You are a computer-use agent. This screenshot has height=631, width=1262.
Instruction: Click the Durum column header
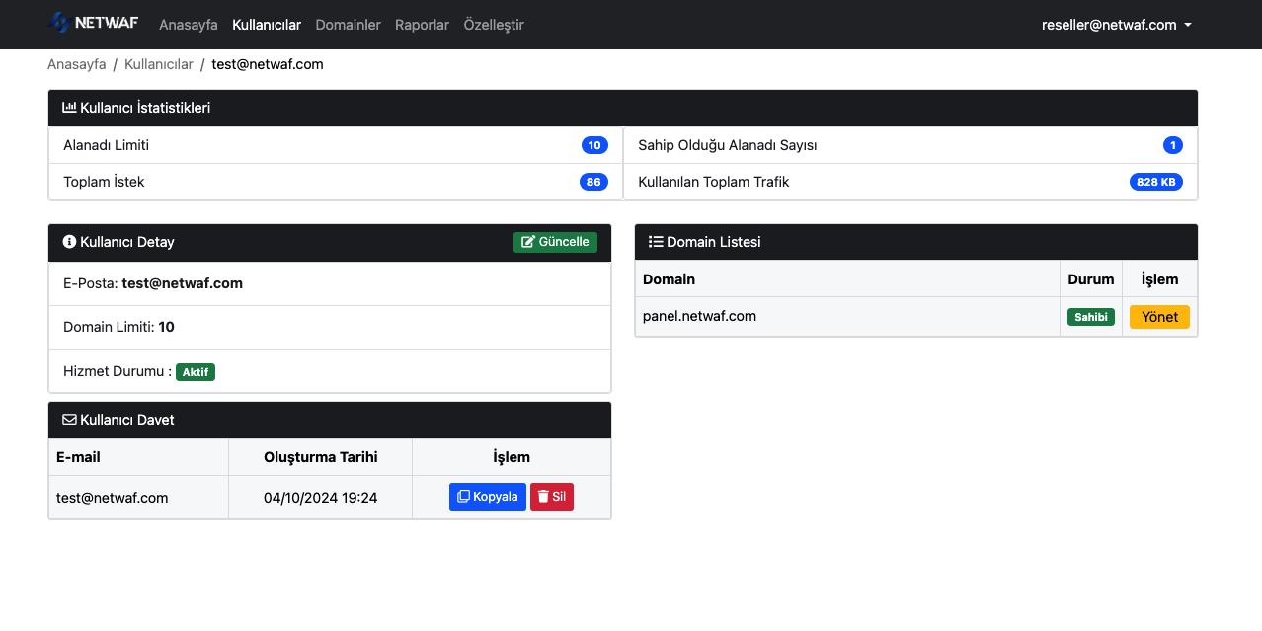(1091, 279)
